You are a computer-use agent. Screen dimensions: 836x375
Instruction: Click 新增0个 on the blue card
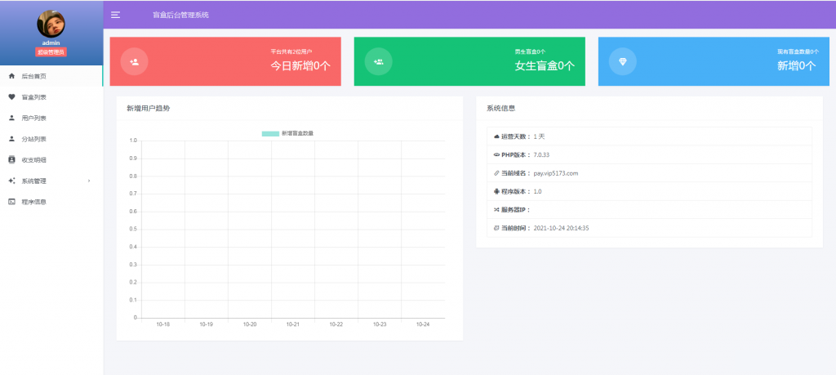[797, 65]
